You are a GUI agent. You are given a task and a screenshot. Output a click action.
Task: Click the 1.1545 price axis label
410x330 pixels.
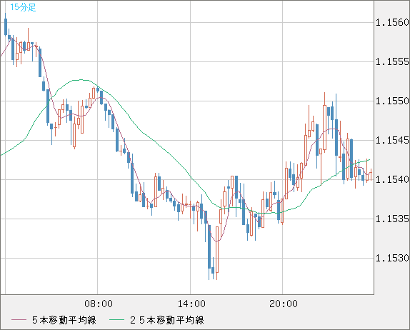[x=392, y=141]
